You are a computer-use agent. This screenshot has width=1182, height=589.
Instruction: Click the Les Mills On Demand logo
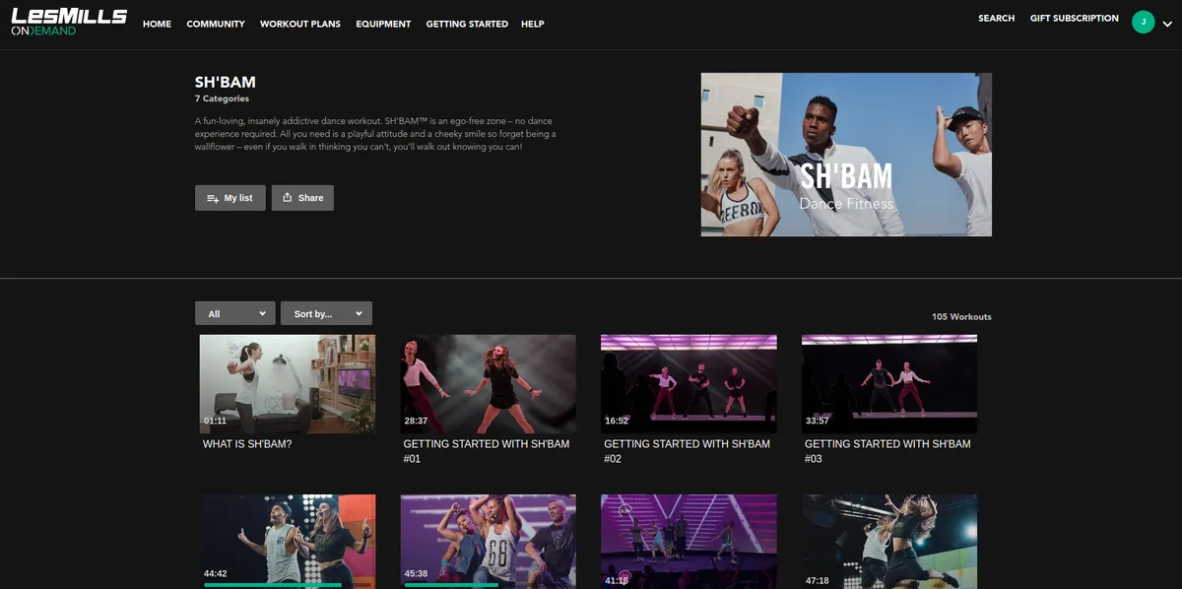pyautogui.click(x=69, y=23)
